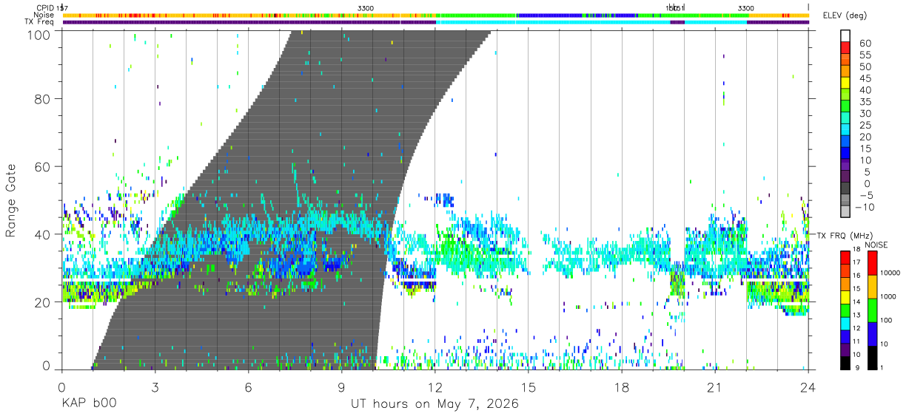909x419 pixels.
Task: Click the 'NOISE' legend title
Action: click(877, 245)
